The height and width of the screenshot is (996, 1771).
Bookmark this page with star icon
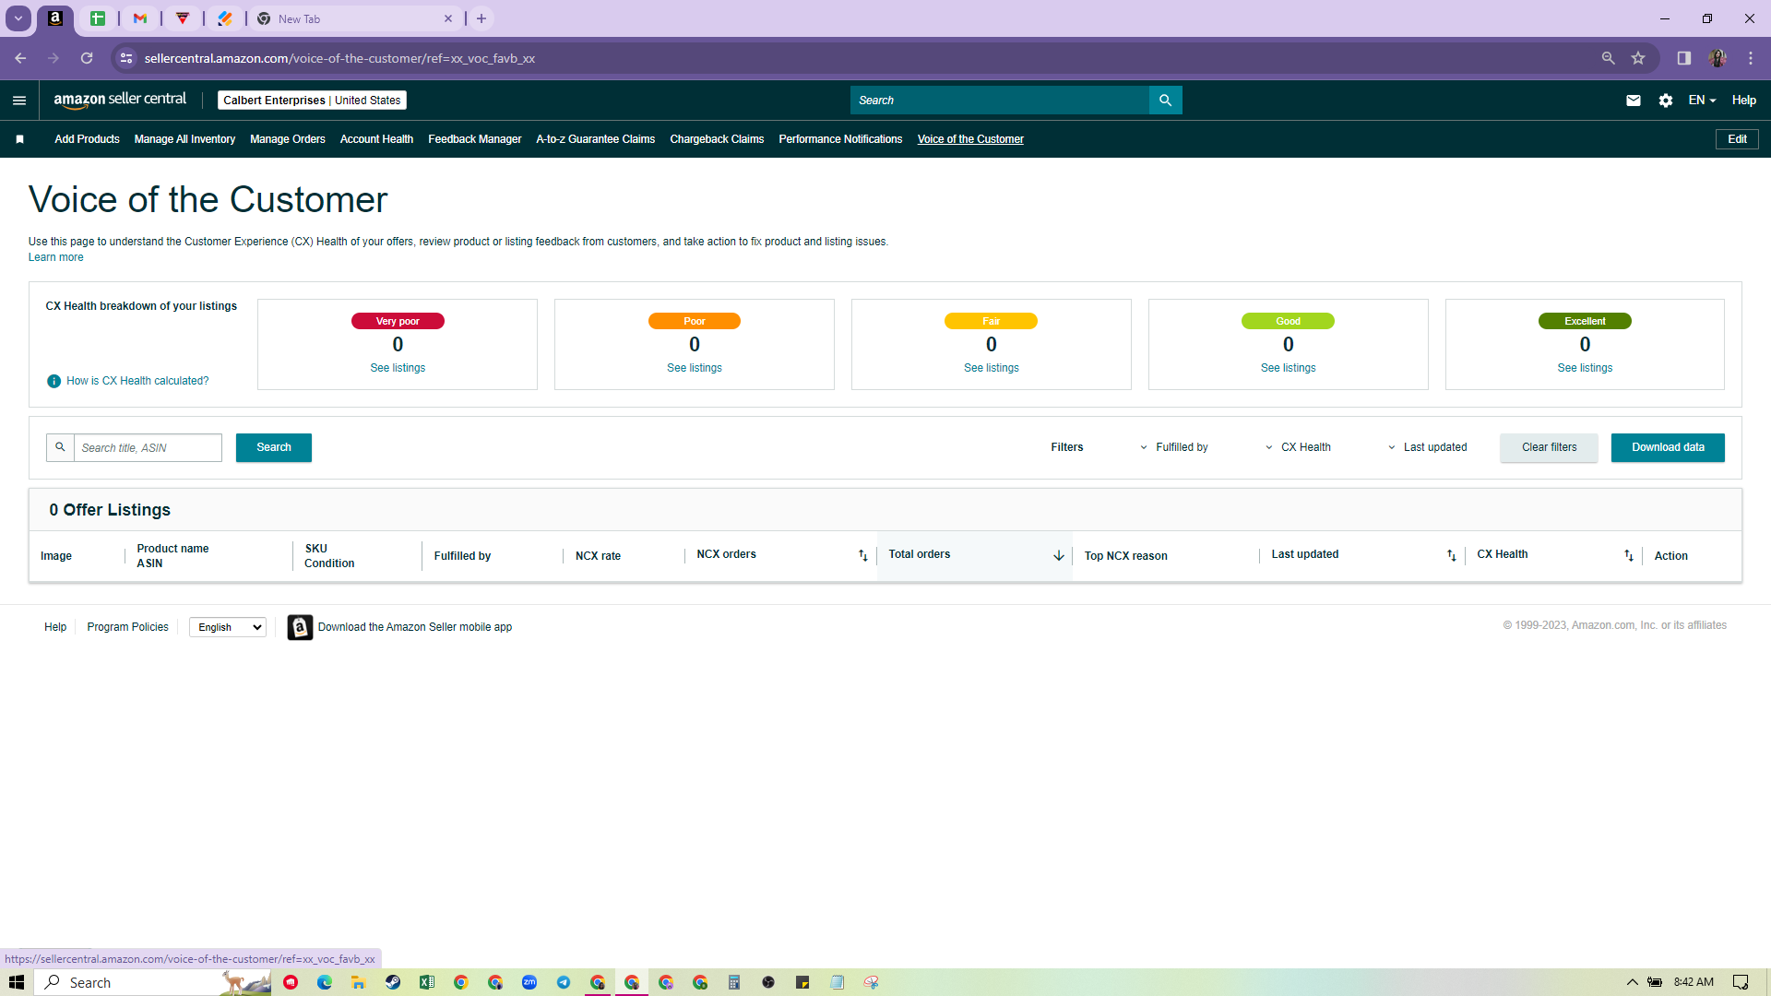(x=1638, y=58)
